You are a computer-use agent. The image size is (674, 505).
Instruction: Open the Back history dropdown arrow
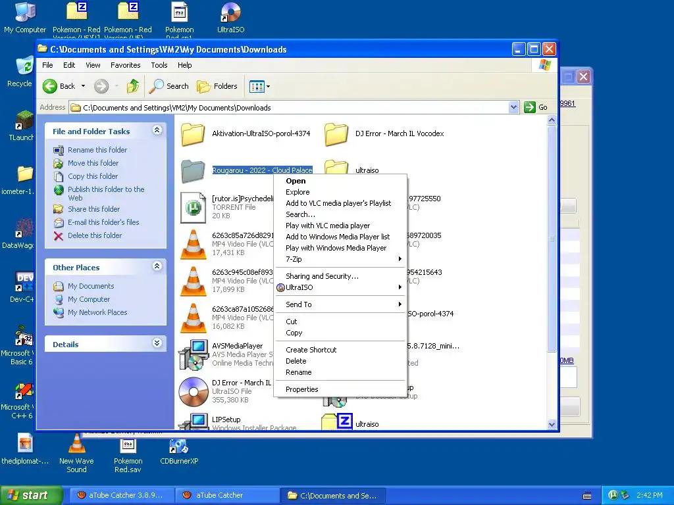click(x=84, y=86)
